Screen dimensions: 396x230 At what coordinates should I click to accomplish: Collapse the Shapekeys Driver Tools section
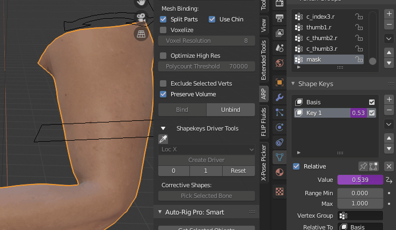point(163,128)
